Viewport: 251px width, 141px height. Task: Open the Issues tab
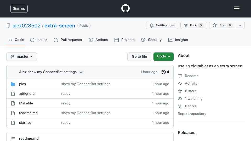[39, 40]
